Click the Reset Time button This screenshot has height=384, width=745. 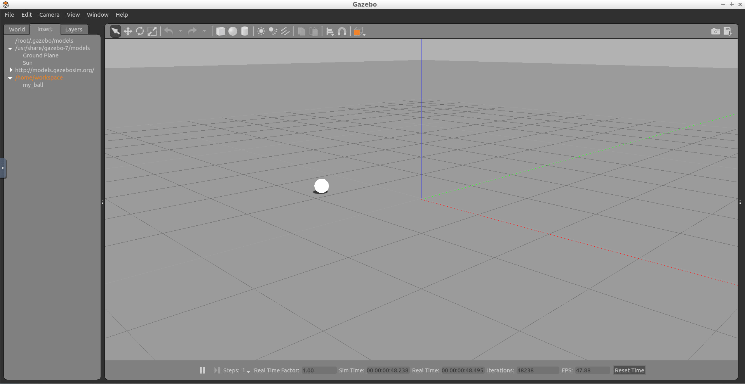click(629, 370)
